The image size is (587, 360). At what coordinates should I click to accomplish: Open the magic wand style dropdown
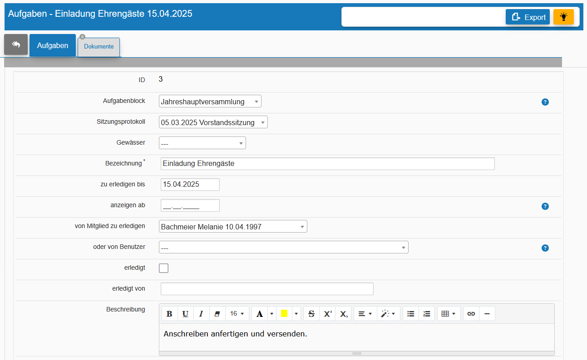click(389, 314)
